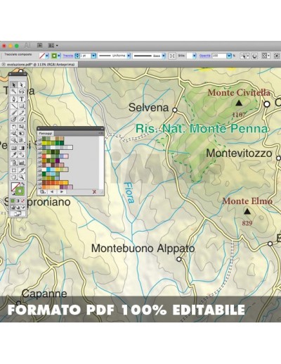Viewport: 281px width, 364px height.
Task: Pick the magenta swatch in Paesaggi panel
Action: coord(58,161)
